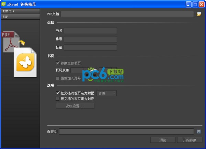206x149 pixels.
Task: Open 高级设置... advanced settings
Action: click(75, 106)
